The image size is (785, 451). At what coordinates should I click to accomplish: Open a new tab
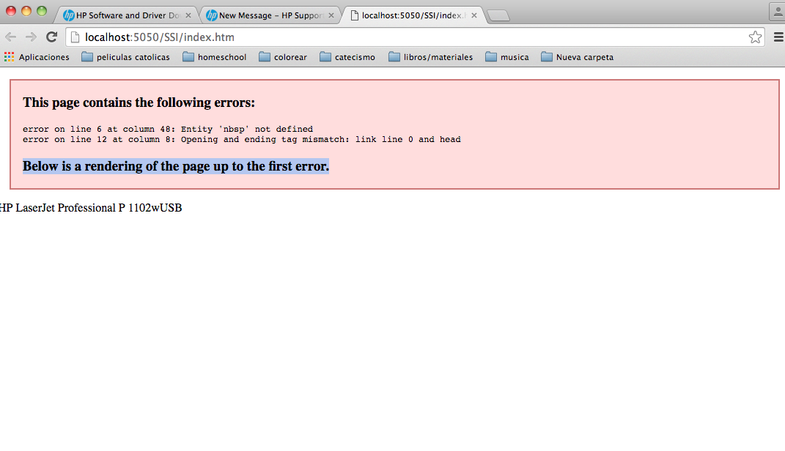point(498,16)
